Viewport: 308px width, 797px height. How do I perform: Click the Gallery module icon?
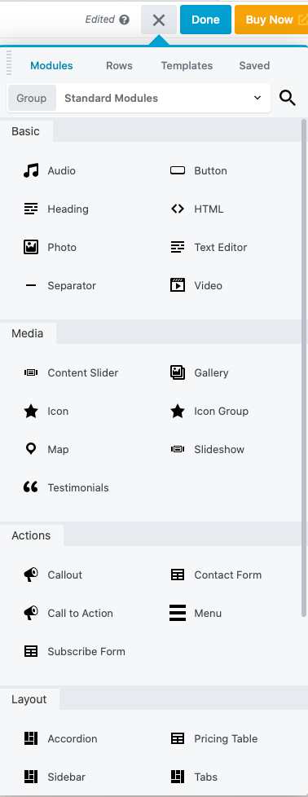point(178,372)
